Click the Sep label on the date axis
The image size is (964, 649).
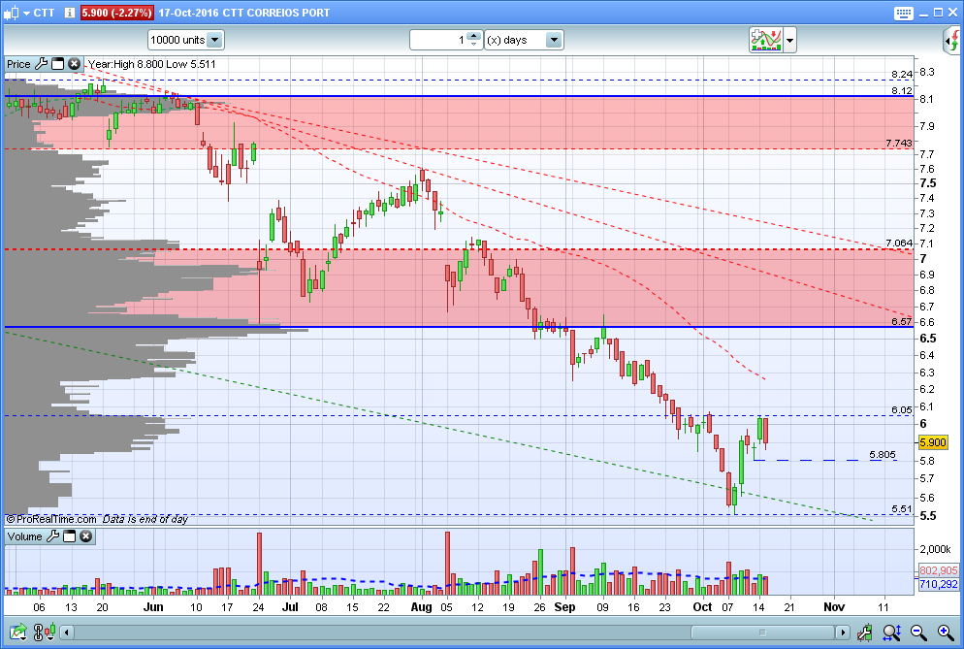pyautogui.click(x=564, y=607)
